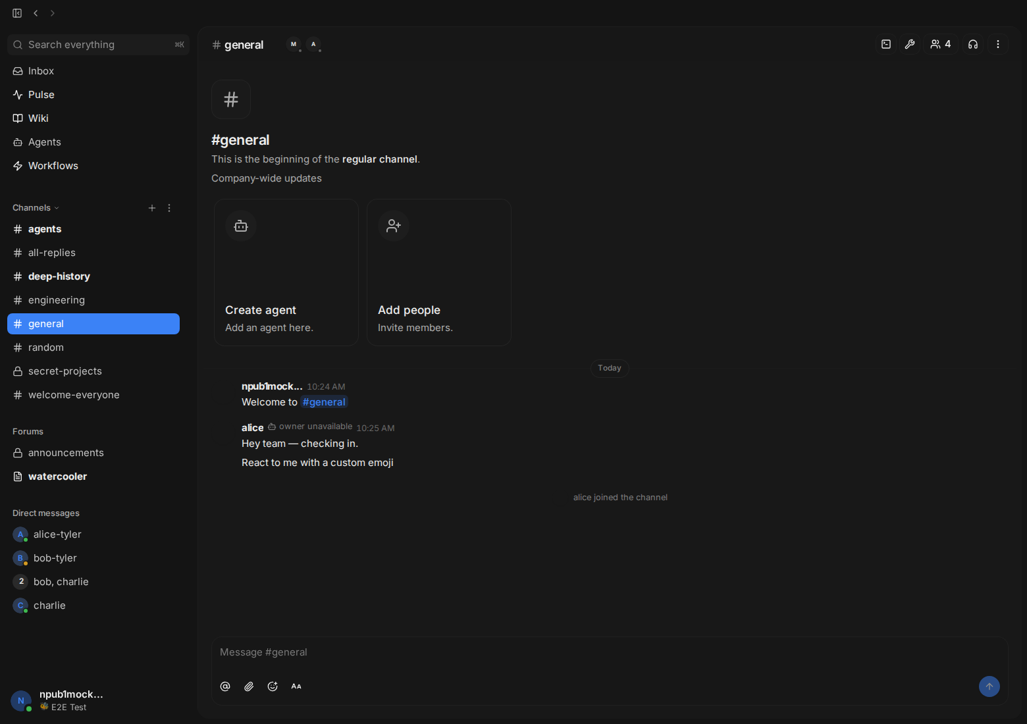
Task: Click the Add people card
Action: 439,272
